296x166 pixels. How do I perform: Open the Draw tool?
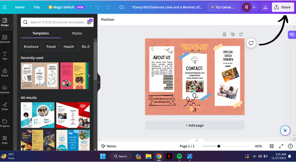click(5, 106)
